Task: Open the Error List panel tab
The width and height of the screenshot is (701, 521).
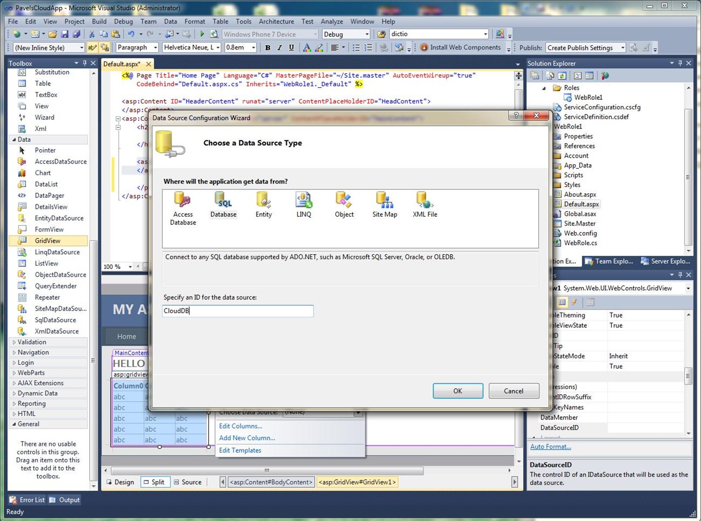Action: [28, 500]
